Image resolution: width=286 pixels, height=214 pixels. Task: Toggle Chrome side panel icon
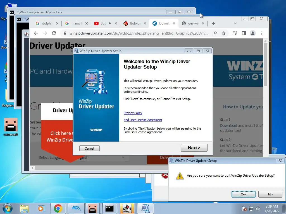click(244, 33)
